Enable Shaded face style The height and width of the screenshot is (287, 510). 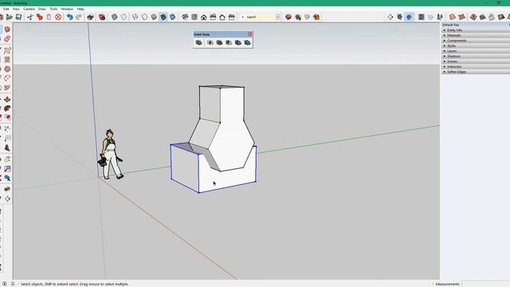pos(154,17)
